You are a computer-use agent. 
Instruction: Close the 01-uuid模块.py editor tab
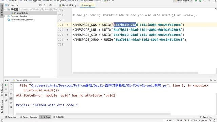coord(78,5)
